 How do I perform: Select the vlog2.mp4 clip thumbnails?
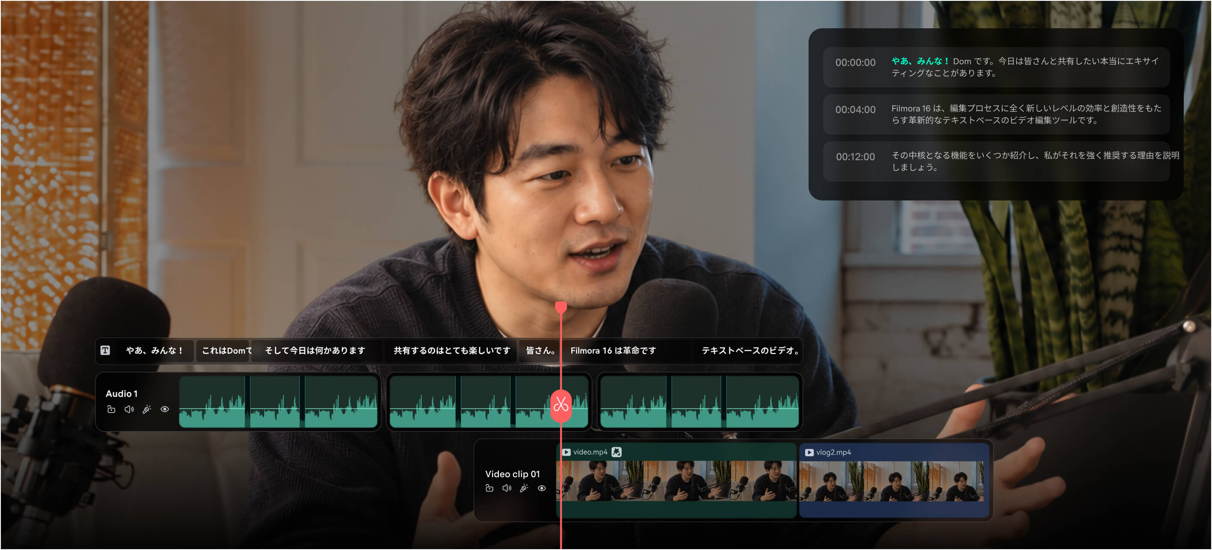pos(893,481)
